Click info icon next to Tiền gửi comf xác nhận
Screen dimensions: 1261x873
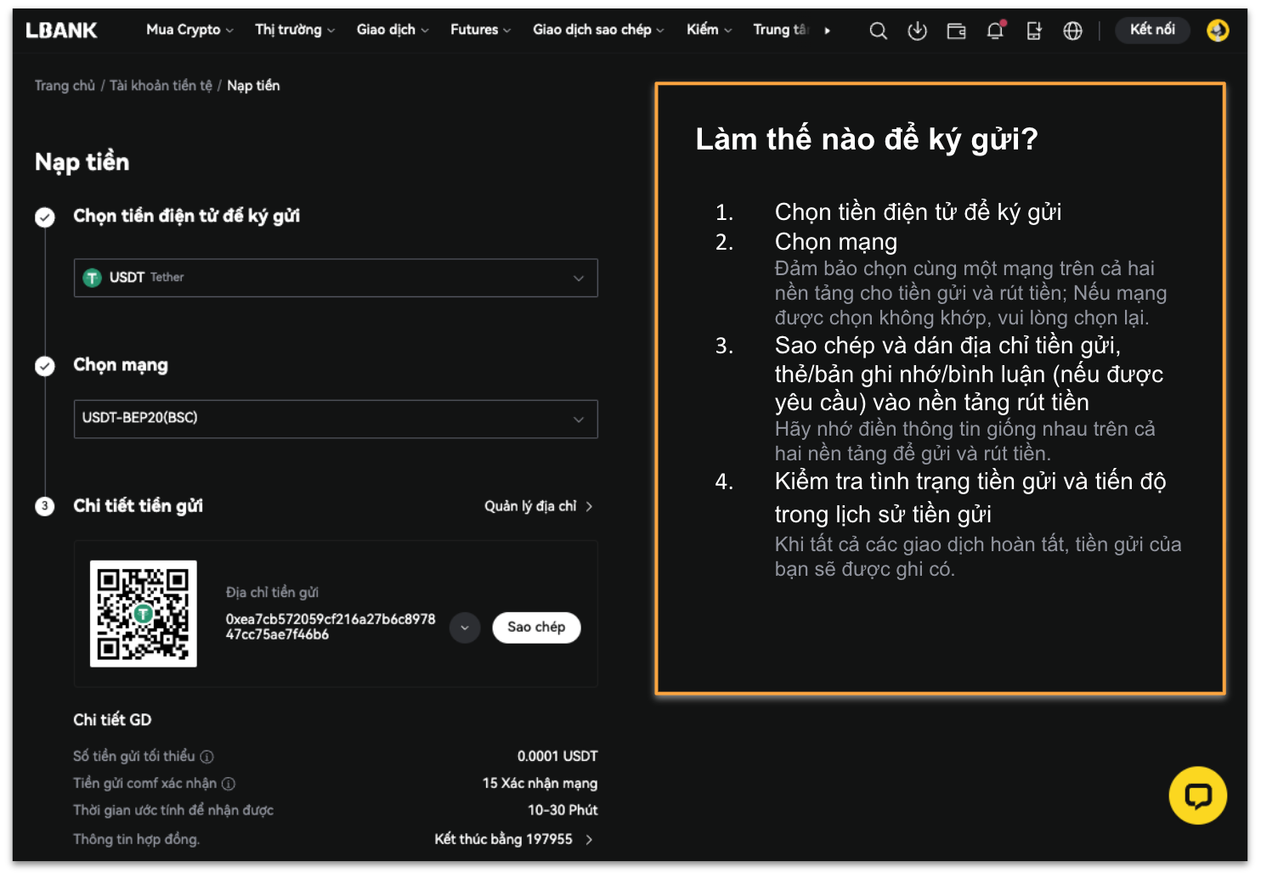229,784
